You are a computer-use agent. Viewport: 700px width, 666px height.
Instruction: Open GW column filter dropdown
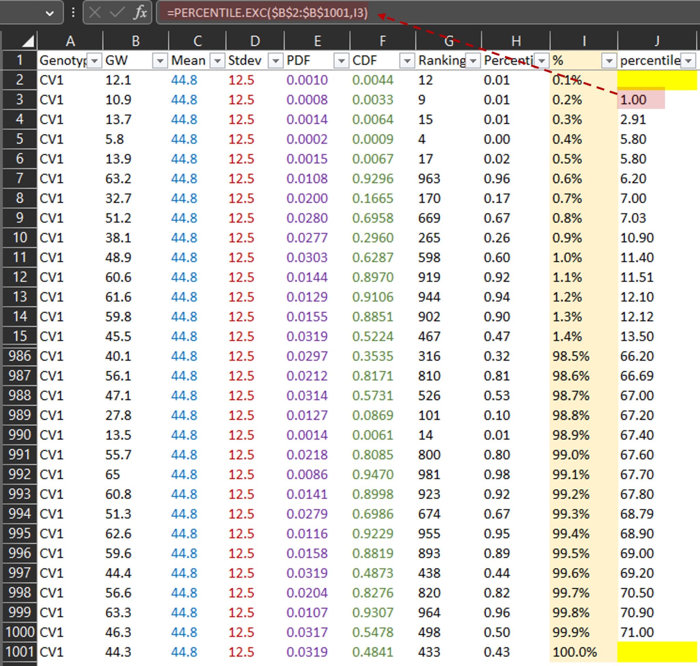pos(160,61)
